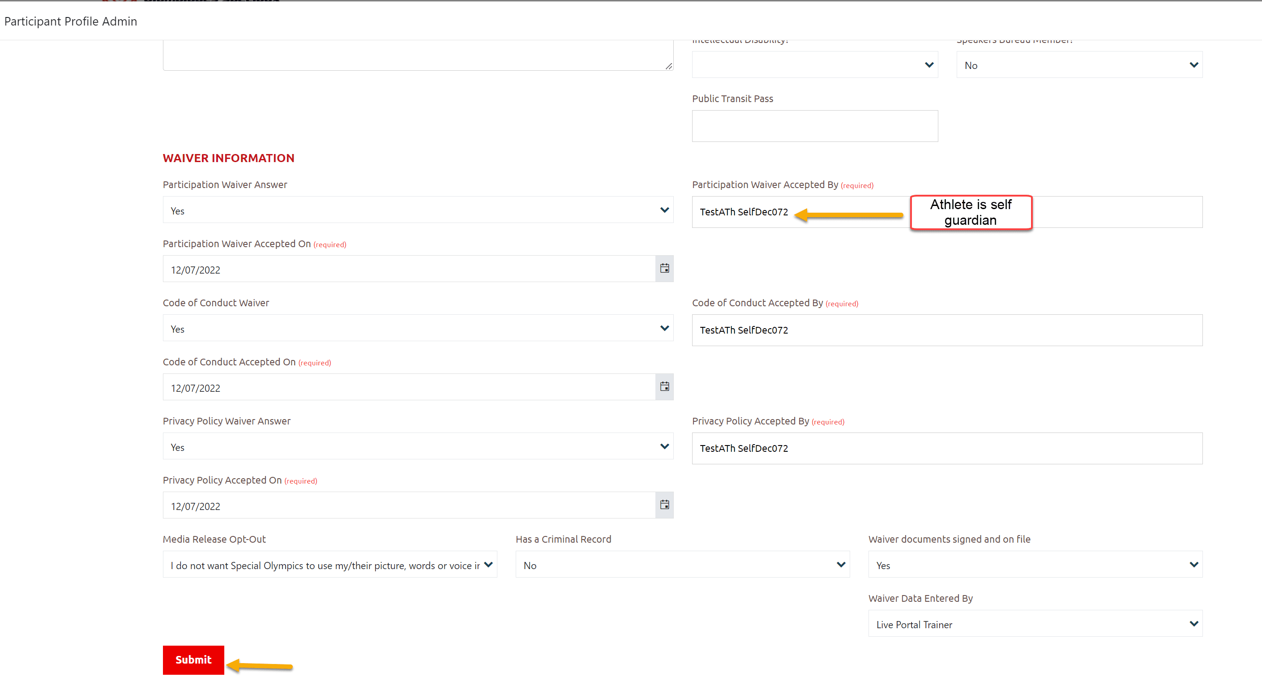Image resolution: width=1262 pixels, height=677 pixels.
Task: Click Privacy Policy Accepted By field
Action: [947, 448]
